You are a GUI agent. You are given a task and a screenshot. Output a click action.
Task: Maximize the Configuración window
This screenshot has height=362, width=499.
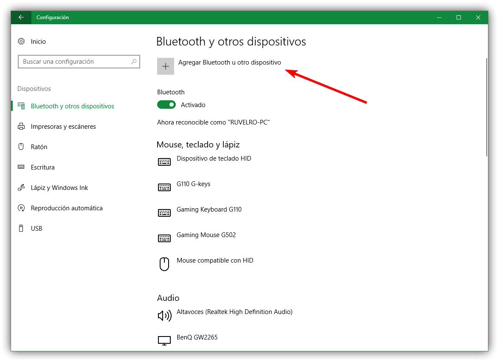click(x=459, y=17)
